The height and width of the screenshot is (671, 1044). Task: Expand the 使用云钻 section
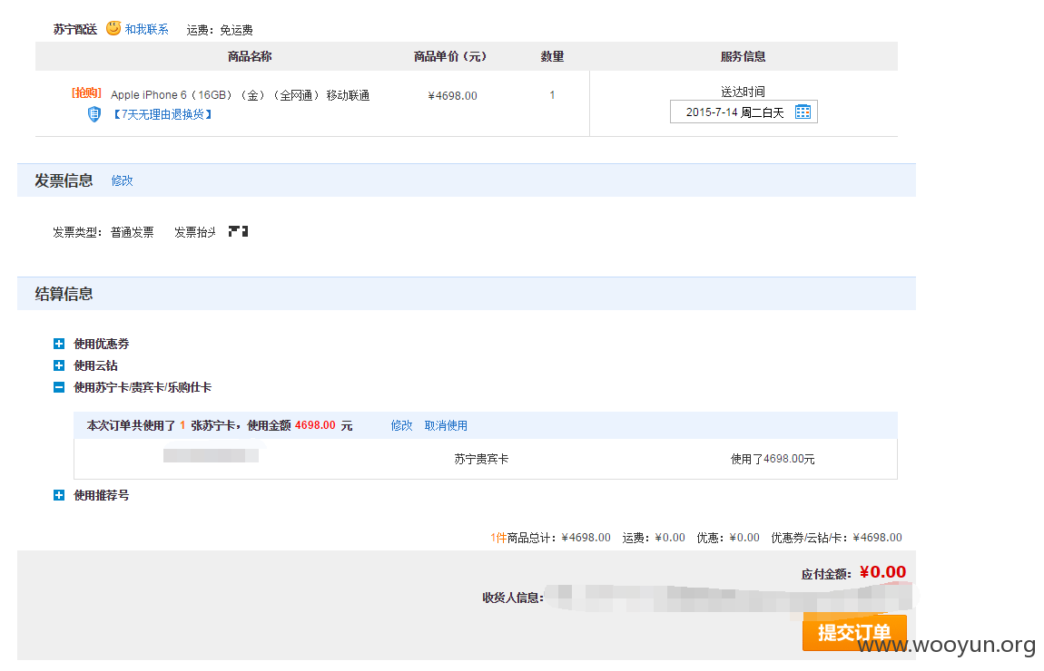(59, 365)
